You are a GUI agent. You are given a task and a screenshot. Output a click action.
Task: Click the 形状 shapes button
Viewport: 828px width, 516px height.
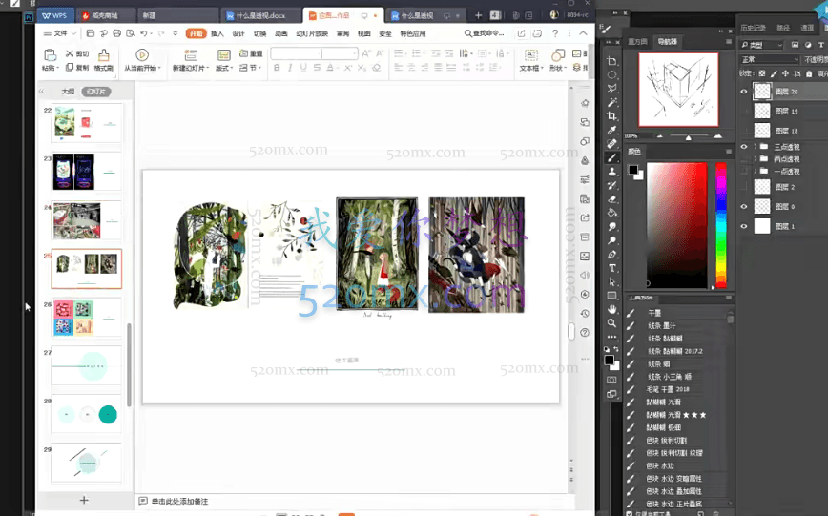click(x=558, y=60)
